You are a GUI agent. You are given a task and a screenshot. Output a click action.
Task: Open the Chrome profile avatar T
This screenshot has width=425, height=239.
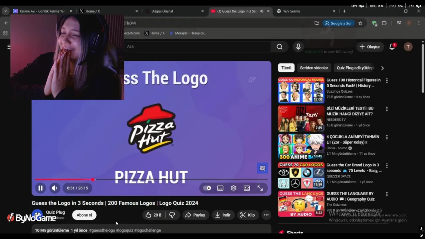click(x=409, y=23)
